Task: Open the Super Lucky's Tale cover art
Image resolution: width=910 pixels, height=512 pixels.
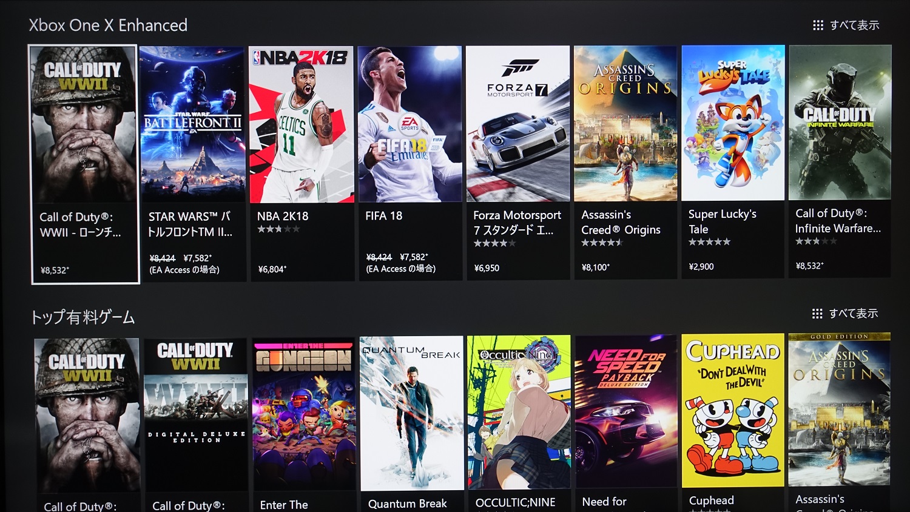Action: [733, 123]
